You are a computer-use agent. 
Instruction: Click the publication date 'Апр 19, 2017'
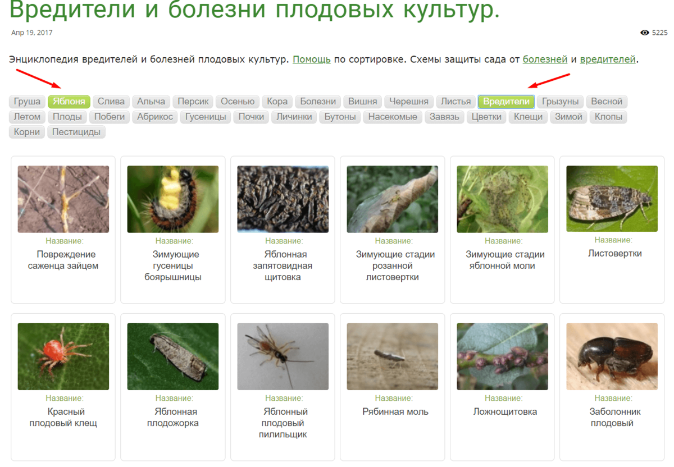[x=32, y=33]
